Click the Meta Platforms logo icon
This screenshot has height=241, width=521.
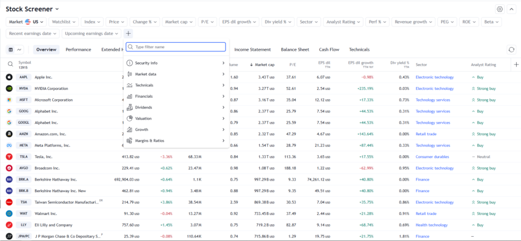coord(9,145)
